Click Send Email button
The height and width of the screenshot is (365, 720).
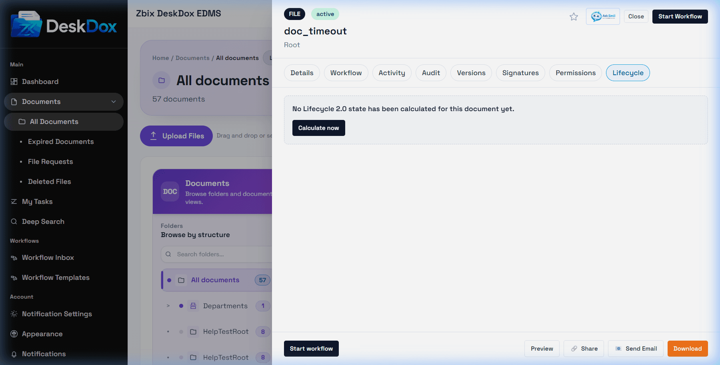pyautogui.click(x=636, y=349)
